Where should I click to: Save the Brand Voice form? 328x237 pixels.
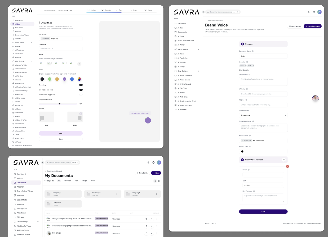click(263, 212)
